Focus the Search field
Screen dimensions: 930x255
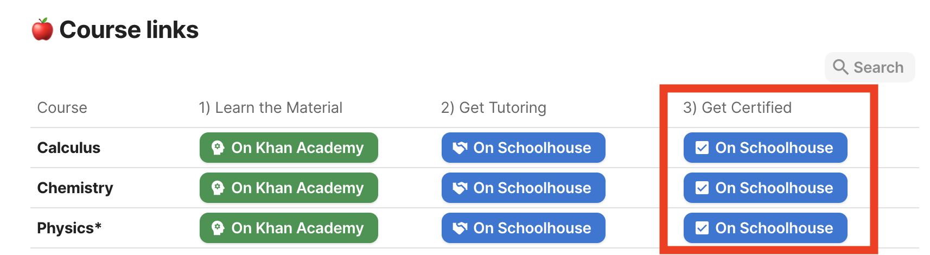[878, 67]
